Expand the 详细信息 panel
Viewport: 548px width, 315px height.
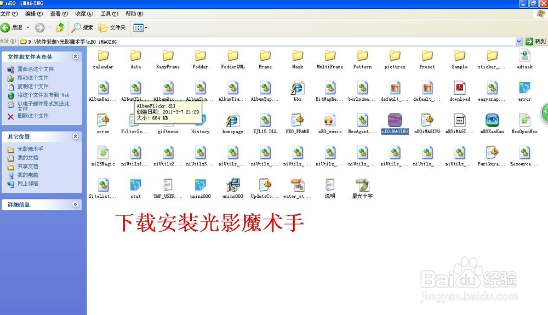point(76,204)
